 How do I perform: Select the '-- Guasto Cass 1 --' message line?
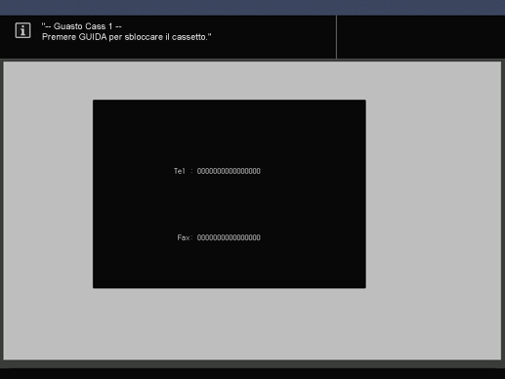click(81, 26)
